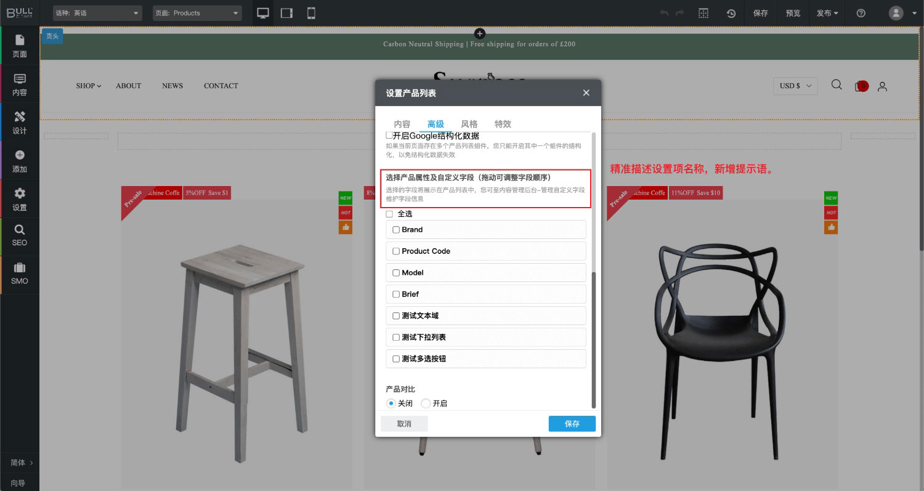Screen dimensions: 924x491
Task: Expand the 页面 Products page dropdown
Action: click(x=197, y=13)
